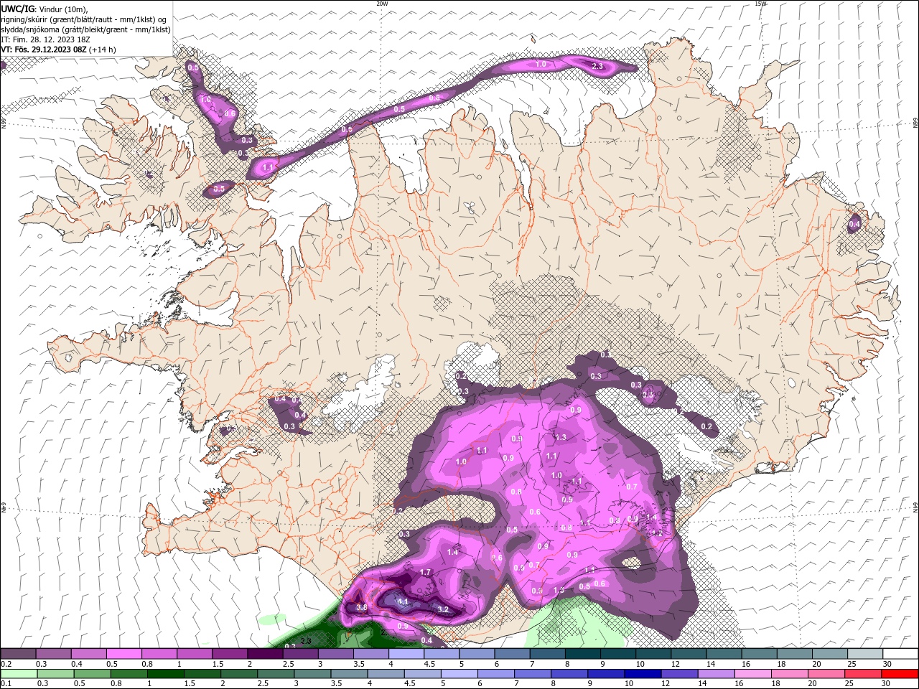Screen dimensions: 919x689
Task: Click the initial time 'IT: Fim. 28. 12. 2023 18Z'
Action: pos(44,39)
